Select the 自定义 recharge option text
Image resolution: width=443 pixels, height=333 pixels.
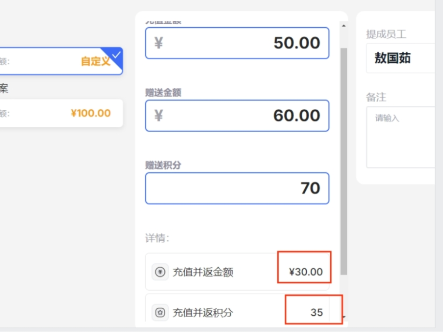(96, 61)
